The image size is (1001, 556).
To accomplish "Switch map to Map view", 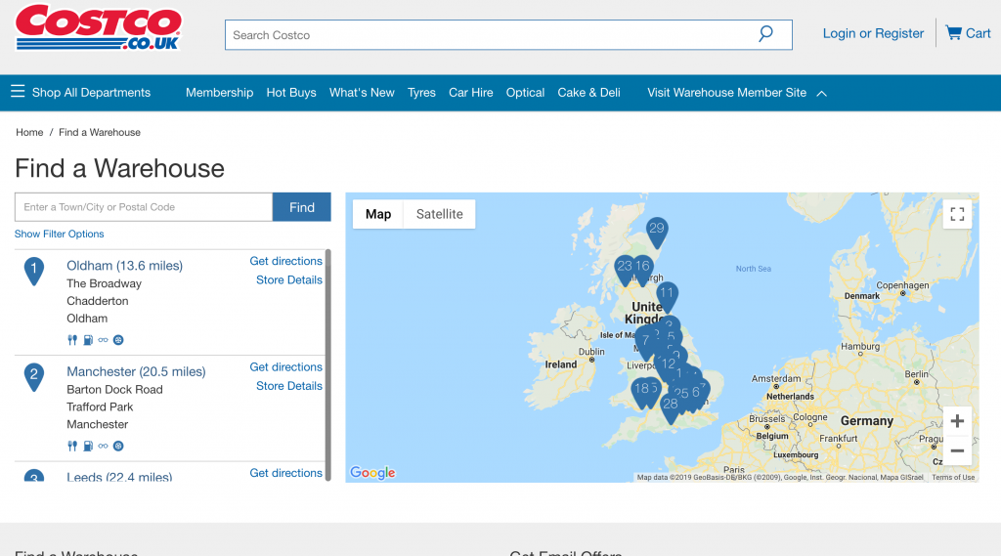I will 378,214.
